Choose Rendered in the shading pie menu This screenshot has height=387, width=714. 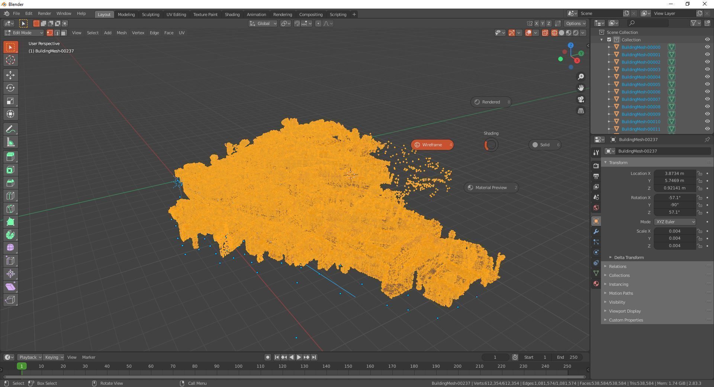coord(491,102)
